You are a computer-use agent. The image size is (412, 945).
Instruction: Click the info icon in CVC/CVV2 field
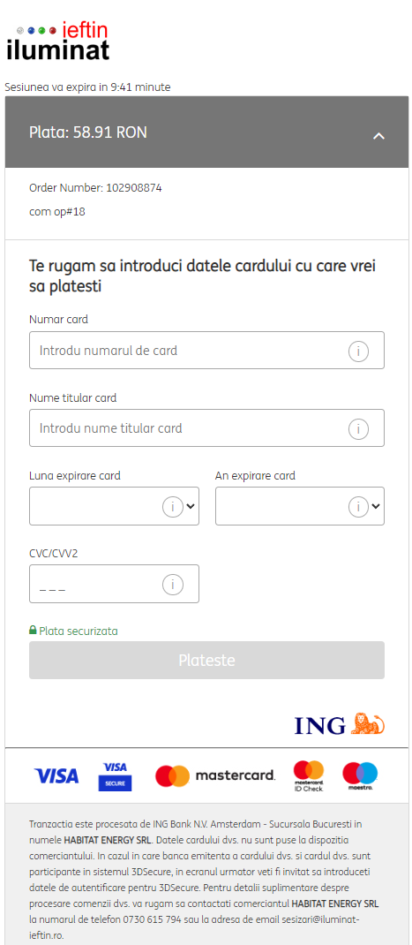(172, 584)
